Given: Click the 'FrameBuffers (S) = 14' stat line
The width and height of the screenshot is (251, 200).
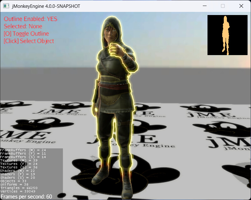Looking at the screenshot, I should point(23,157).
